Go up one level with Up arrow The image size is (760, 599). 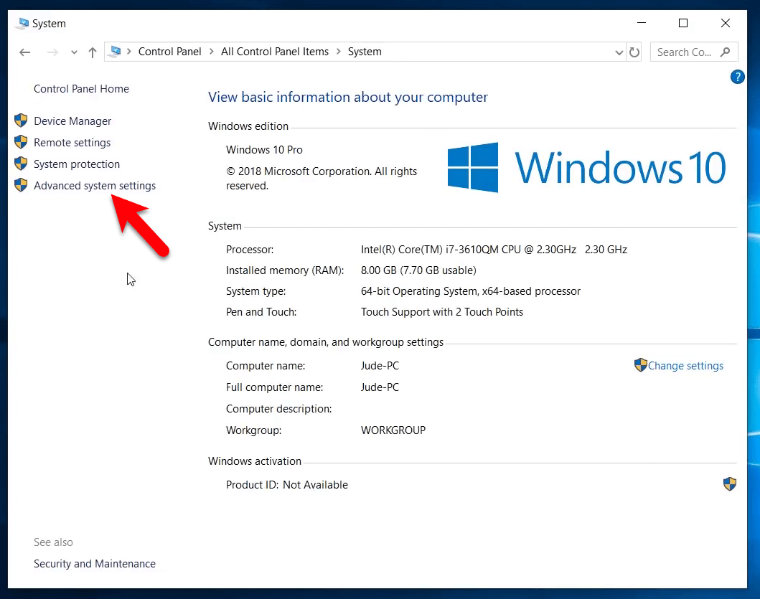[x=93, y=52]
